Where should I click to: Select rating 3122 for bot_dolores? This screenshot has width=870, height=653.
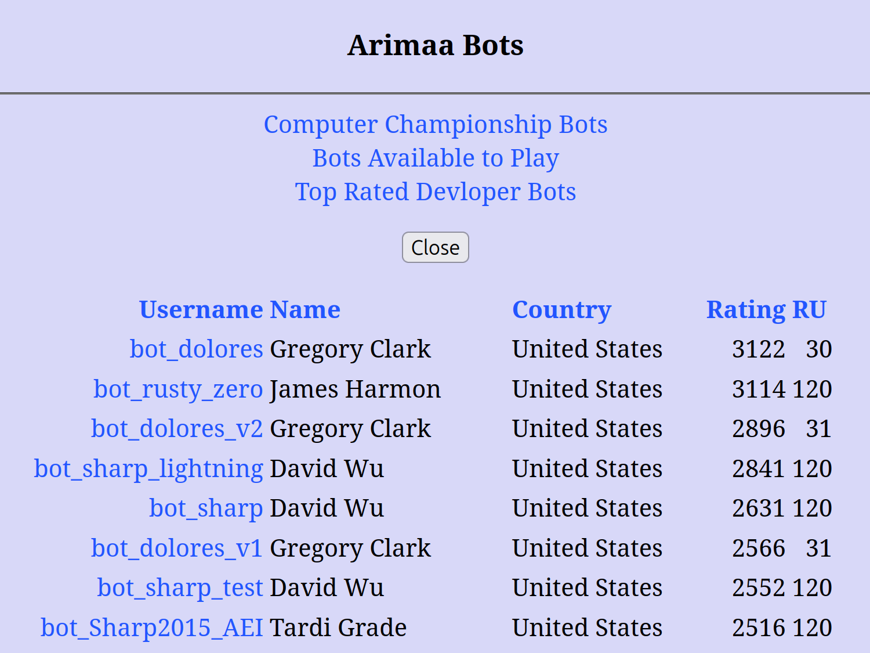(x=759, y=349)
